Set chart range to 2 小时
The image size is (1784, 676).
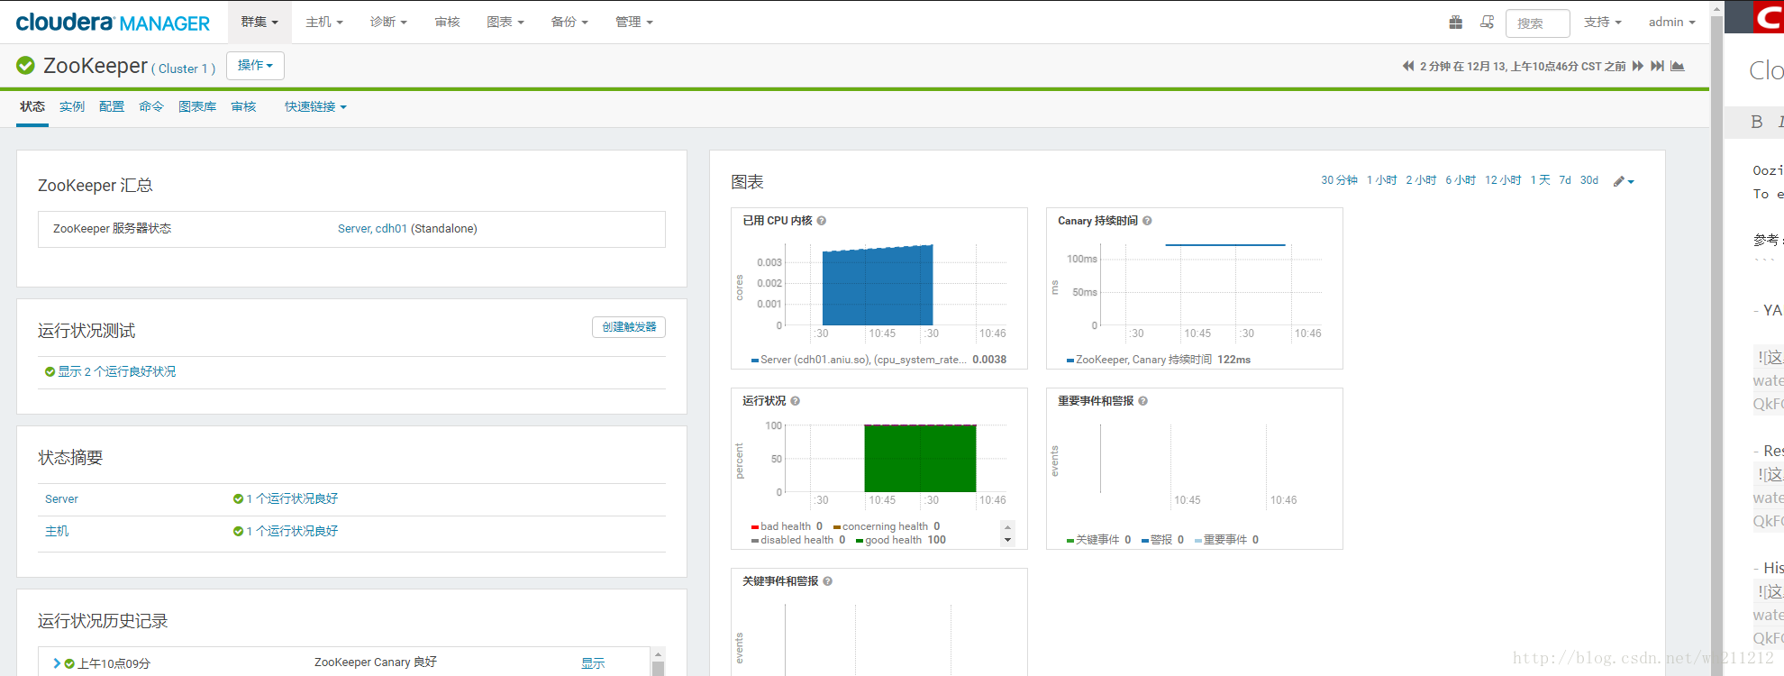click(1421, 180)
